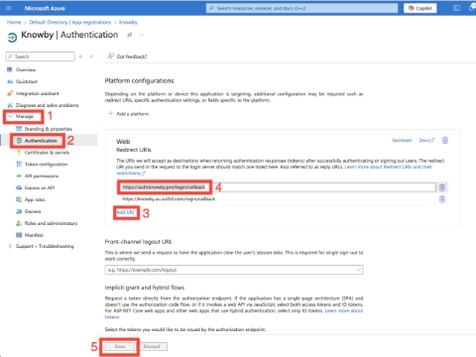Click the sidebar expand/collapse diamond icon
The width and height of the screenshot is (476, 357).
click(x=80, y=57)
